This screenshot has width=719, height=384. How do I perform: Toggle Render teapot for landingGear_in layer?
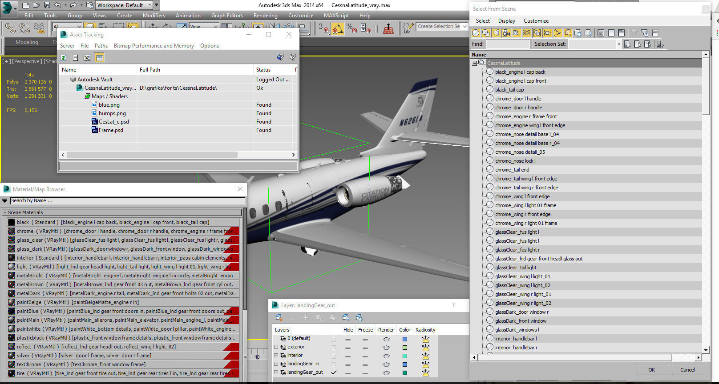[386, 364]
